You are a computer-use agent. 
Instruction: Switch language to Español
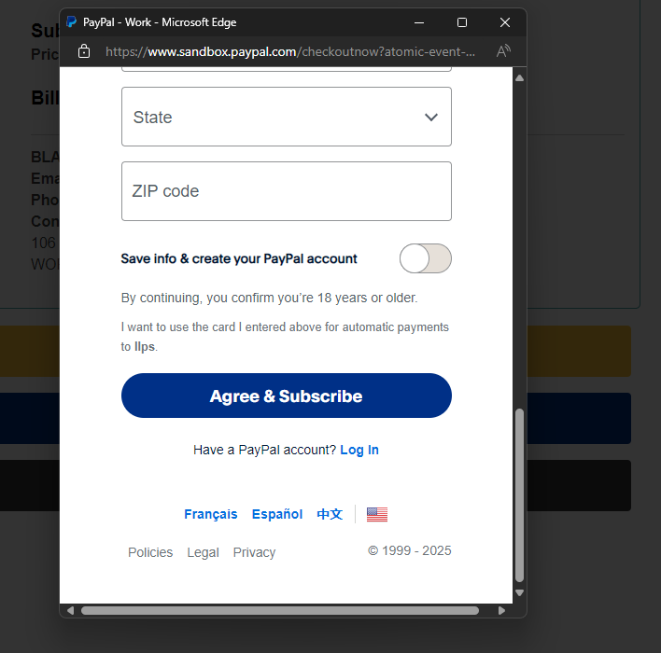pos(277,514)
